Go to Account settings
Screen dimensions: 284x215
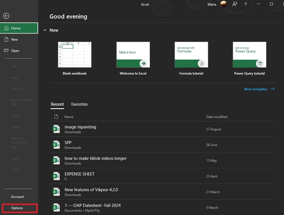[x=18, y=197]
